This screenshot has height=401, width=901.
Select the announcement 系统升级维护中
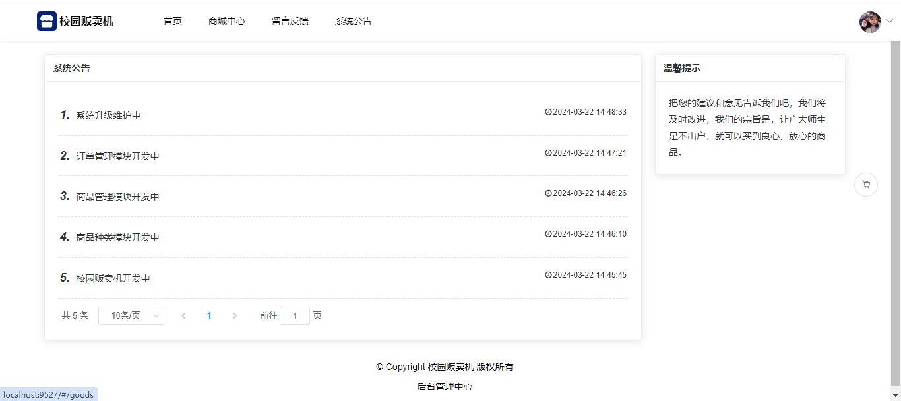108,115
